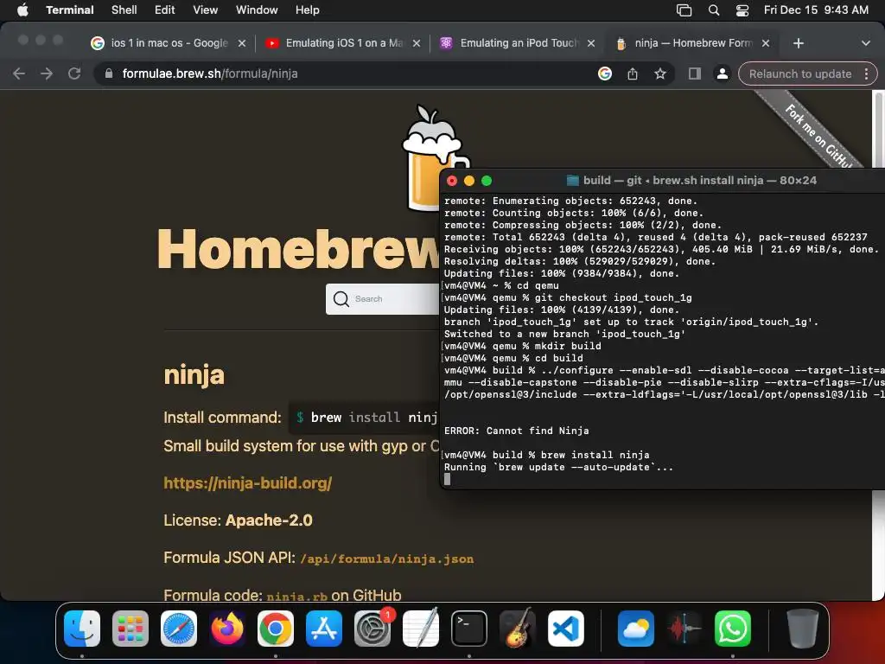The width and height of the screenshot is (885, 664).
Task: Open the ninja.rb formula code link
Action: tap(297, 597)
